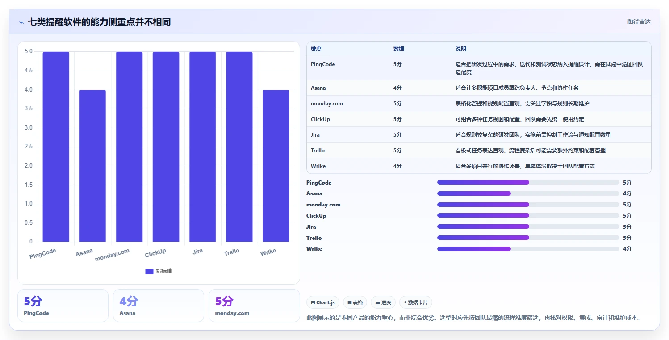Select the Wrike table row name
Viewport: 669px width, 340px height.
click(x=318, y=166)
